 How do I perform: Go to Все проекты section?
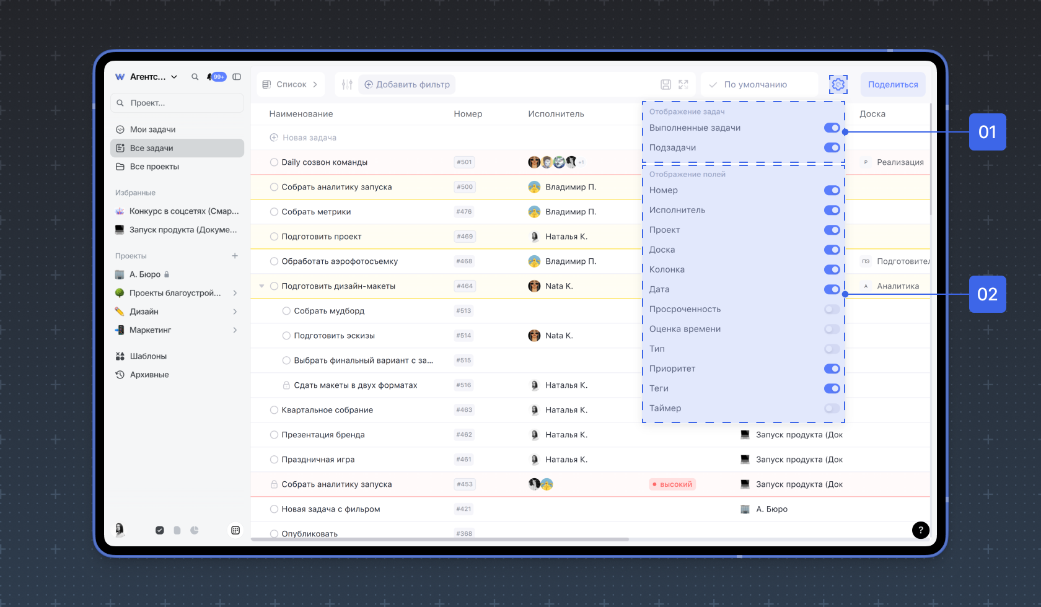point(154,167)
